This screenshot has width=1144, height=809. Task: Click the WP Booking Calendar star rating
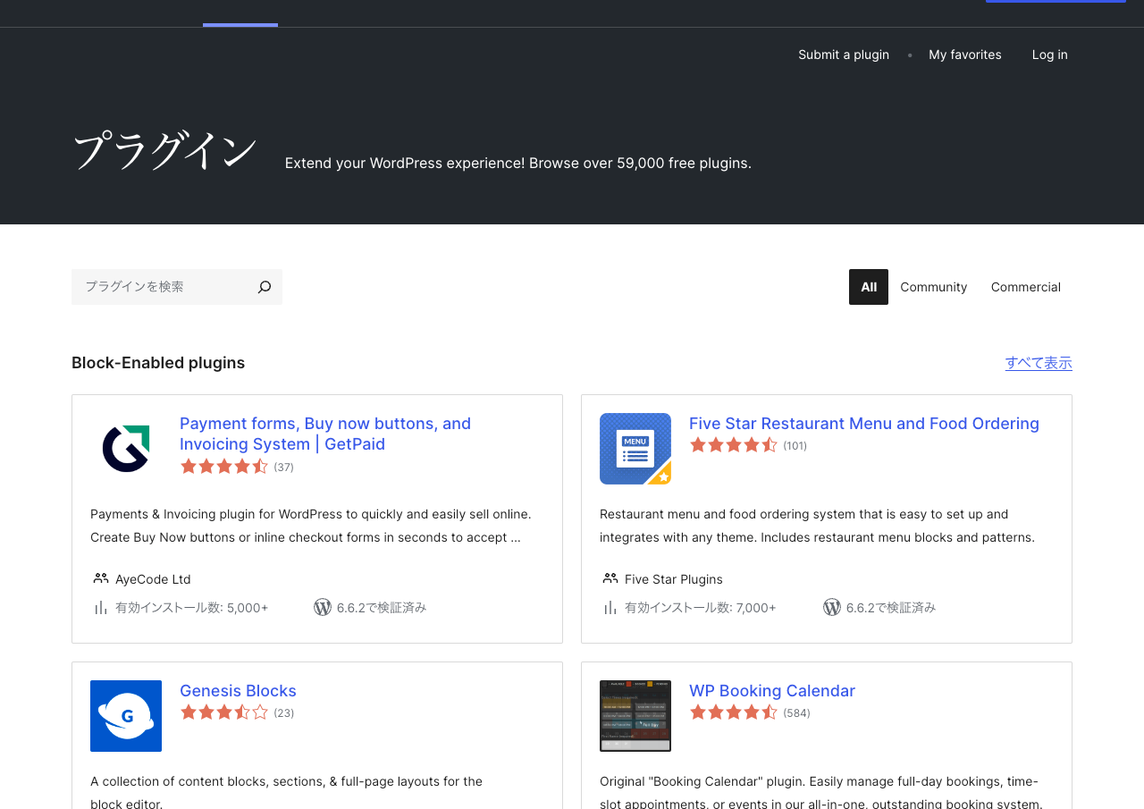(734, 712)
